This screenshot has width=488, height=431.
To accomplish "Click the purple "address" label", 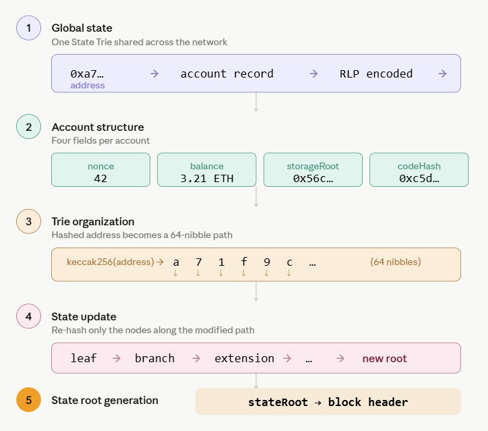I will coord(88,86).
